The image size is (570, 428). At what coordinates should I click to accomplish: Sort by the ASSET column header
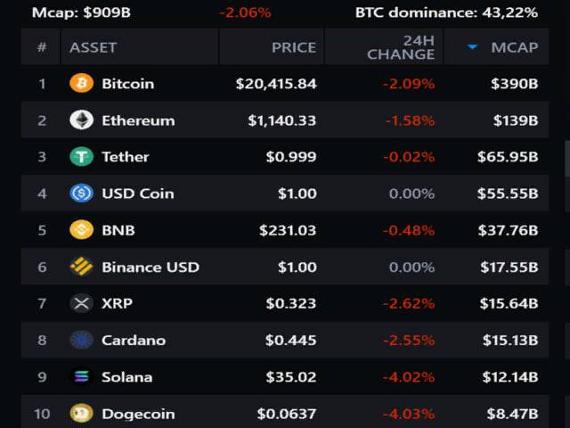pos(93,47)
